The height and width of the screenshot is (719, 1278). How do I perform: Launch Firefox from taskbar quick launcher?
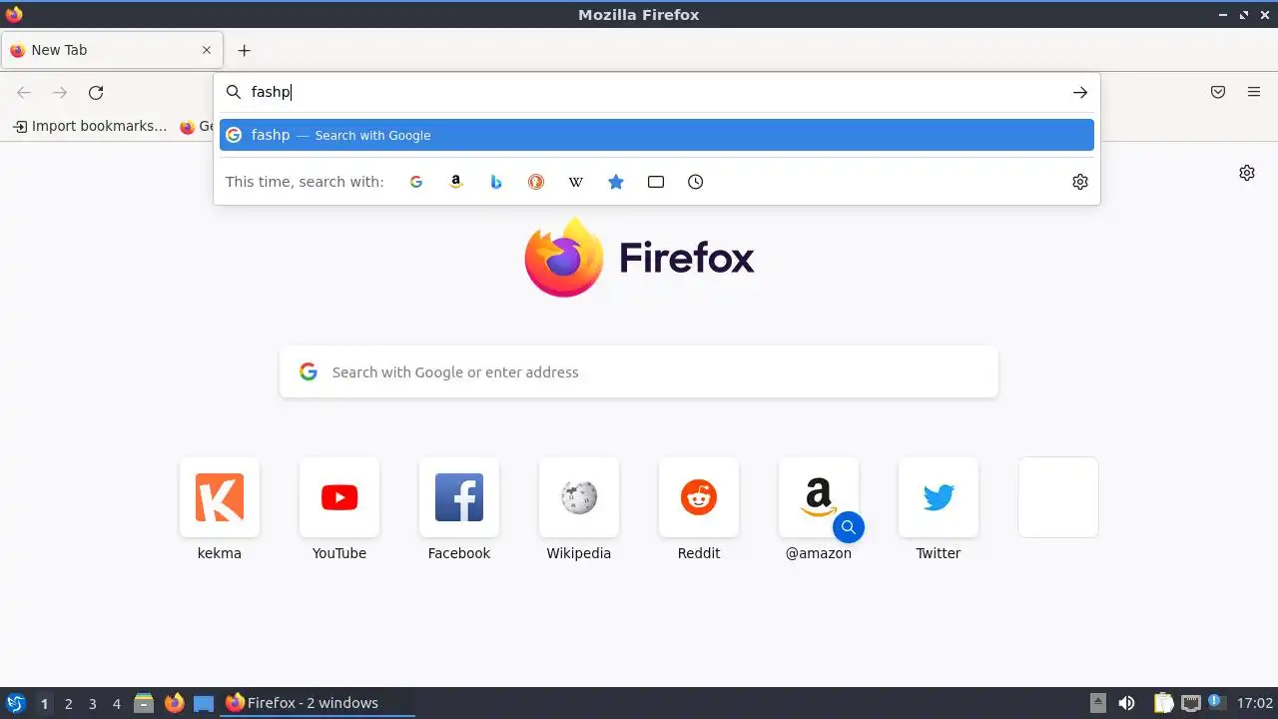coord(174,703)
